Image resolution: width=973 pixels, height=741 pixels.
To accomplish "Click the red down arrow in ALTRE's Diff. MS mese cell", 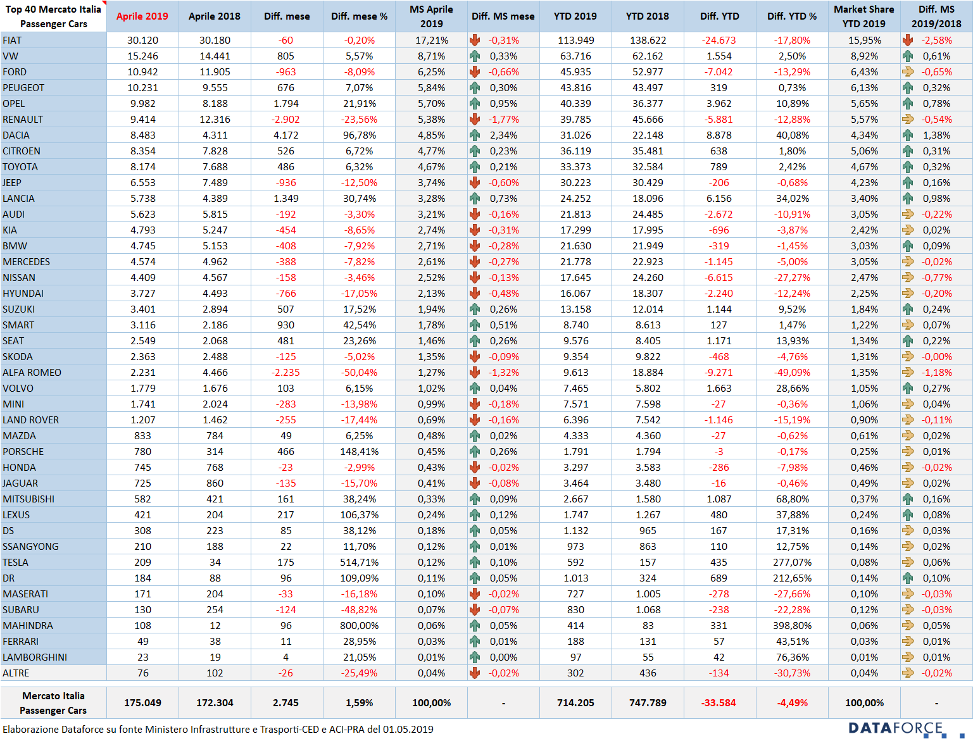I will 475,673.
